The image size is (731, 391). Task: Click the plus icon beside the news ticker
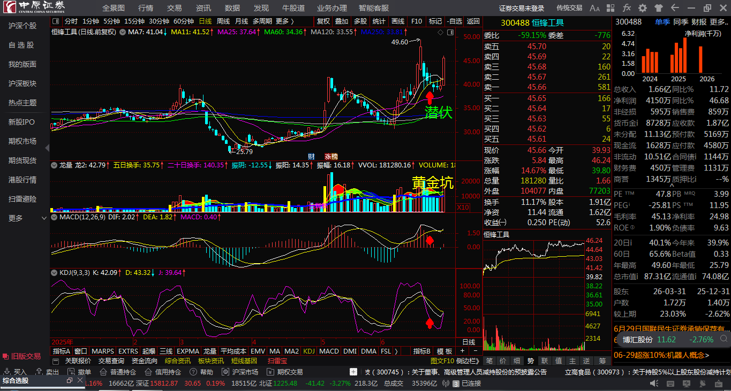tap(353, 372)
